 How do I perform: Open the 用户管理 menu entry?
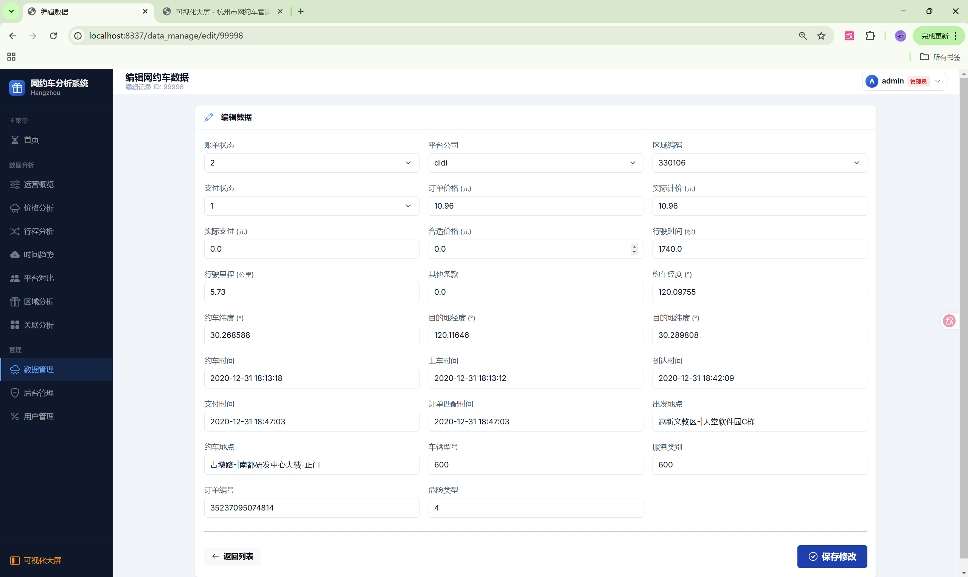(39, 416)
